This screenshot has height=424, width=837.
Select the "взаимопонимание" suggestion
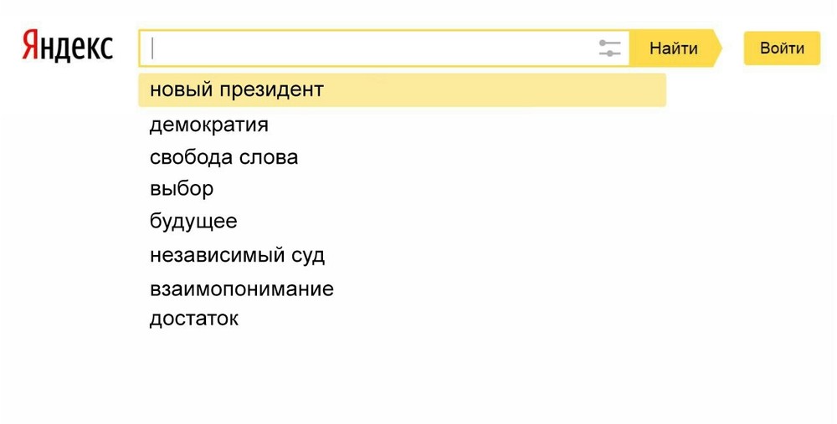tap(241, 289)
